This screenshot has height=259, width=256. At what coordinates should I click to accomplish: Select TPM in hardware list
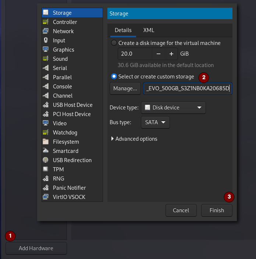point(72,169)
